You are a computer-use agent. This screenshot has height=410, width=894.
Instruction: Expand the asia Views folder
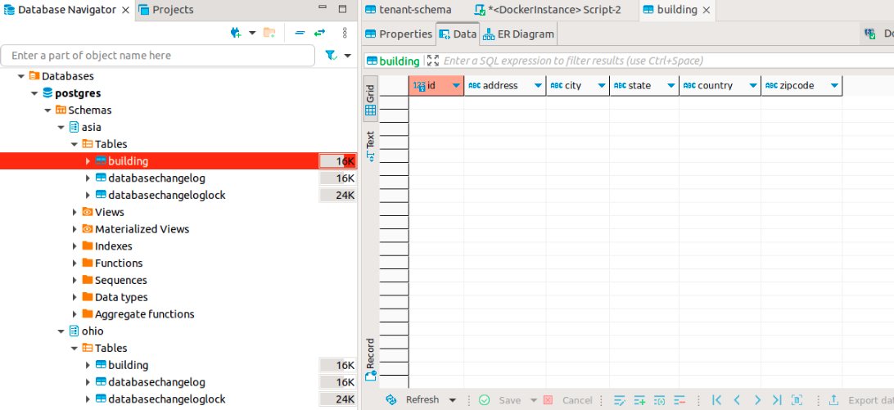(x=74, y=212)
